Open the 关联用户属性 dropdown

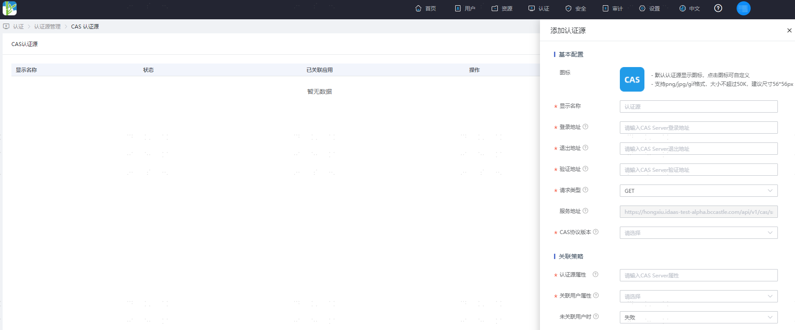698,296
